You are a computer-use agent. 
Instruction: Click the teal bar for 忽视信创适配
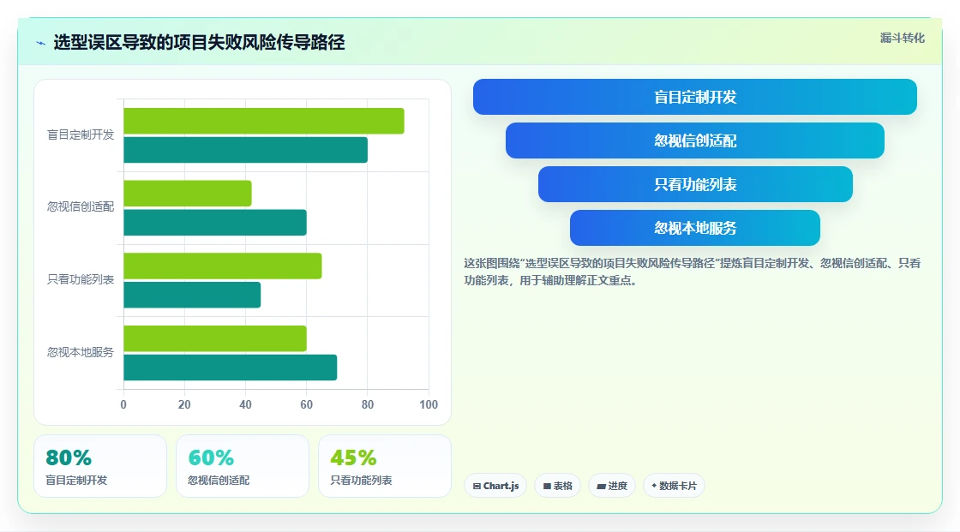[215, 222]
